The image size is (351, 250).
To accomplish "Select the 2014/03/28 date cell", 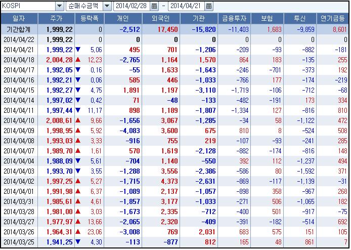I will click(x=19, y=212).
